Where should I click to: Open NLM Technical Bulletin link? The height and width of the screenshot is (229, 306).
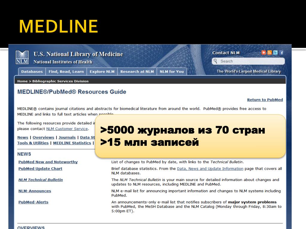(x=41, y=180)
